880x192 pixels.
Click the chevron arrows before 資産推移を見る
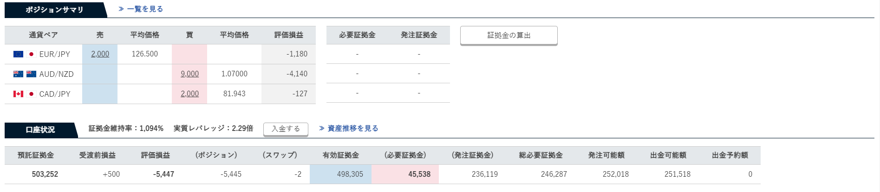click(322, 128)
